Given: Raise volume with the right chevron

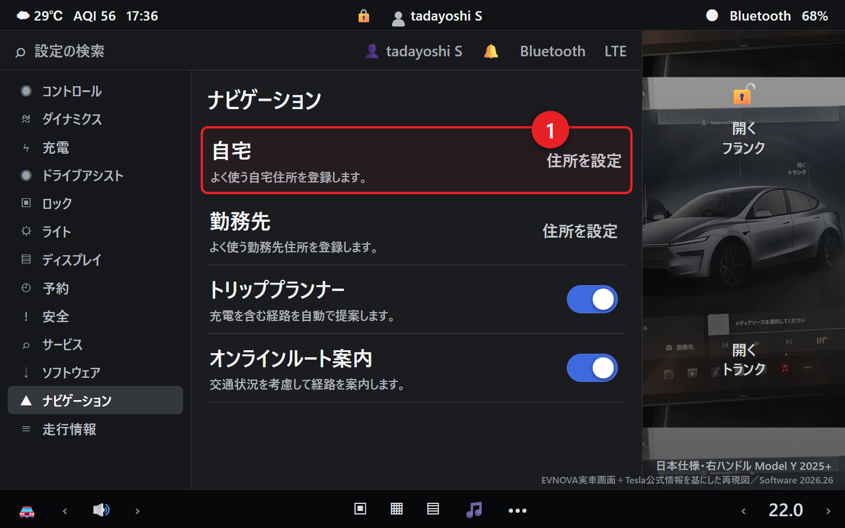Looking at the screenshot, I should [x=137, y=511].
